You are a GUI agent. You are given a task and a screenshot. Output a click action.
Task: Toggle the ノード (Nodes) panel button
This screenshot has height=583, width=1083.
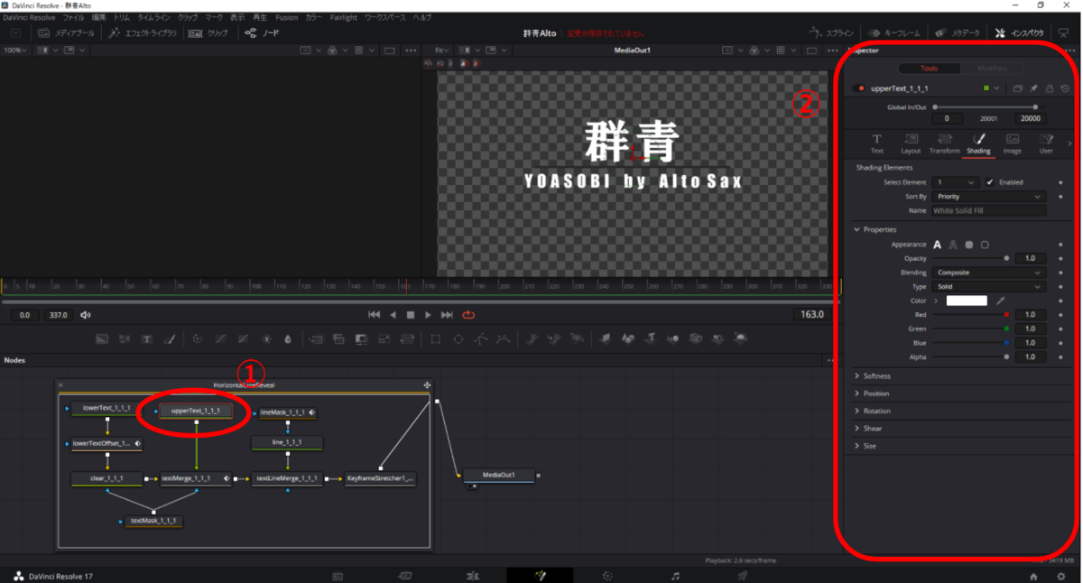(263, 32)
